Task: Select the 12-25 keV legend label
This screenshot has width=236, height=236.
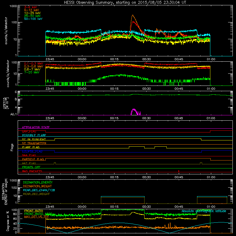Action: coord(32,13)
